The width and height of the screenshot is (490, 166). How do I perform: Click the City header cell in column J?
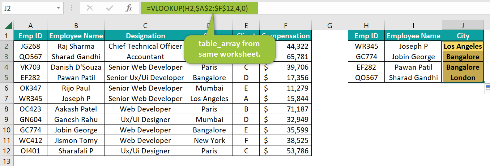tap(463, 36)
